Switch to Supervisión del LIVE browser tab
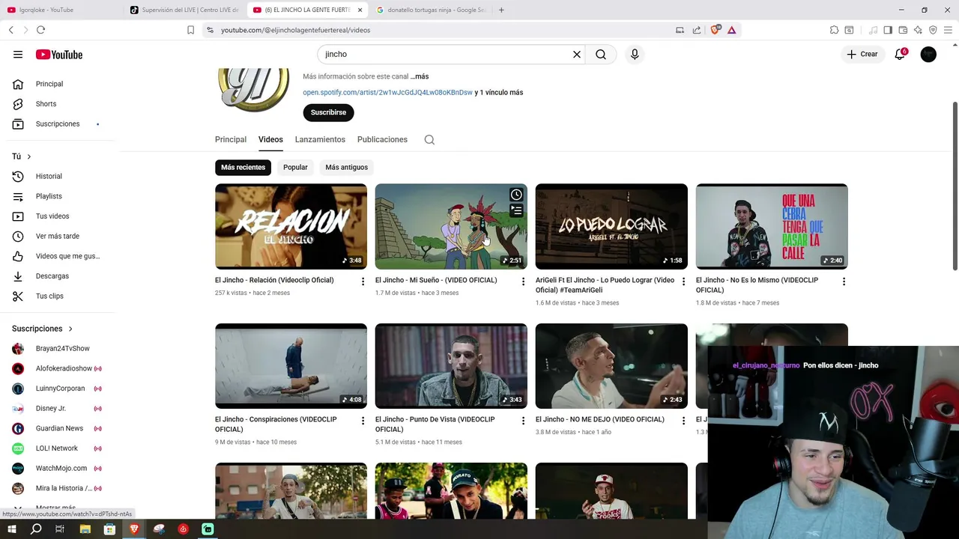 point(184,10)
